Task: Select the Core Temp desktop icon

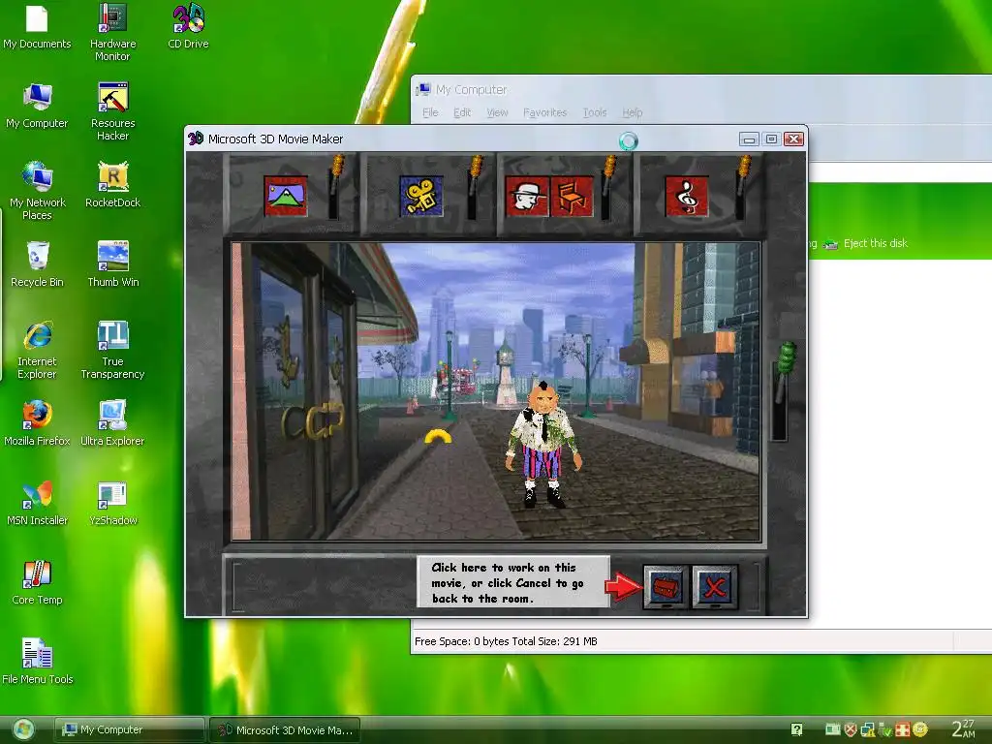Action: tap(37, 584)
